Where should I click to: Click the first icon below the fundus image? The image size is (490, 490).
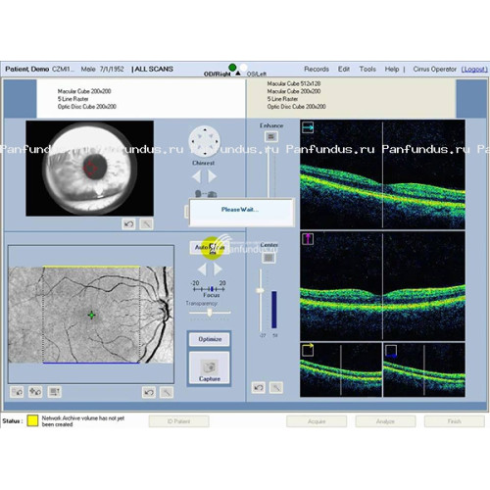pos(17,392)
